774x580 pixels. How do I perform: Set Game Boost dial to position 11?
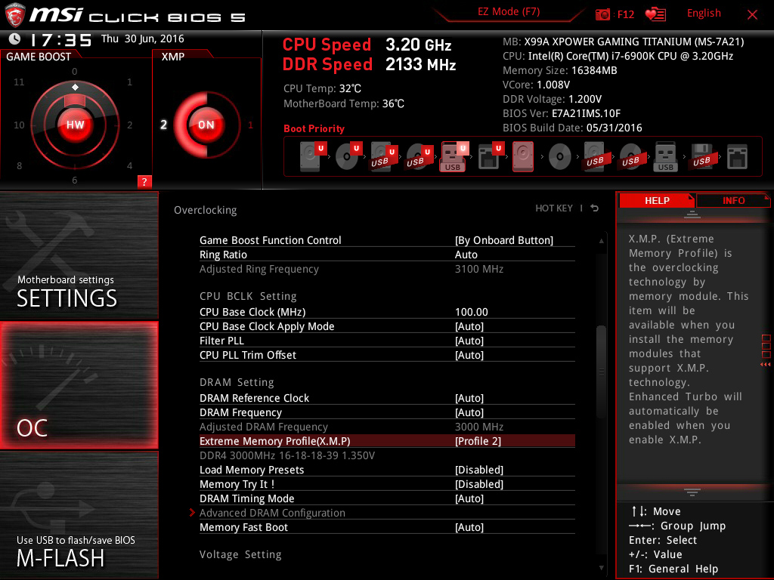[x=19, y=82]
